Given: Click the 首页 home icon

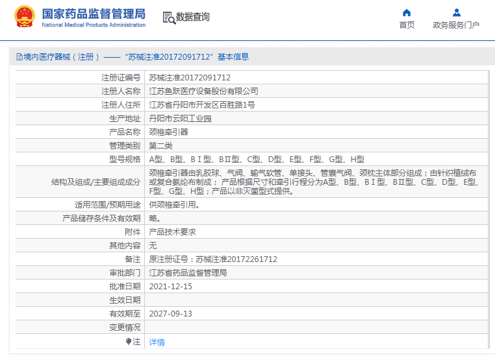Looking at the screenshot, I should (x=407, y=12).
